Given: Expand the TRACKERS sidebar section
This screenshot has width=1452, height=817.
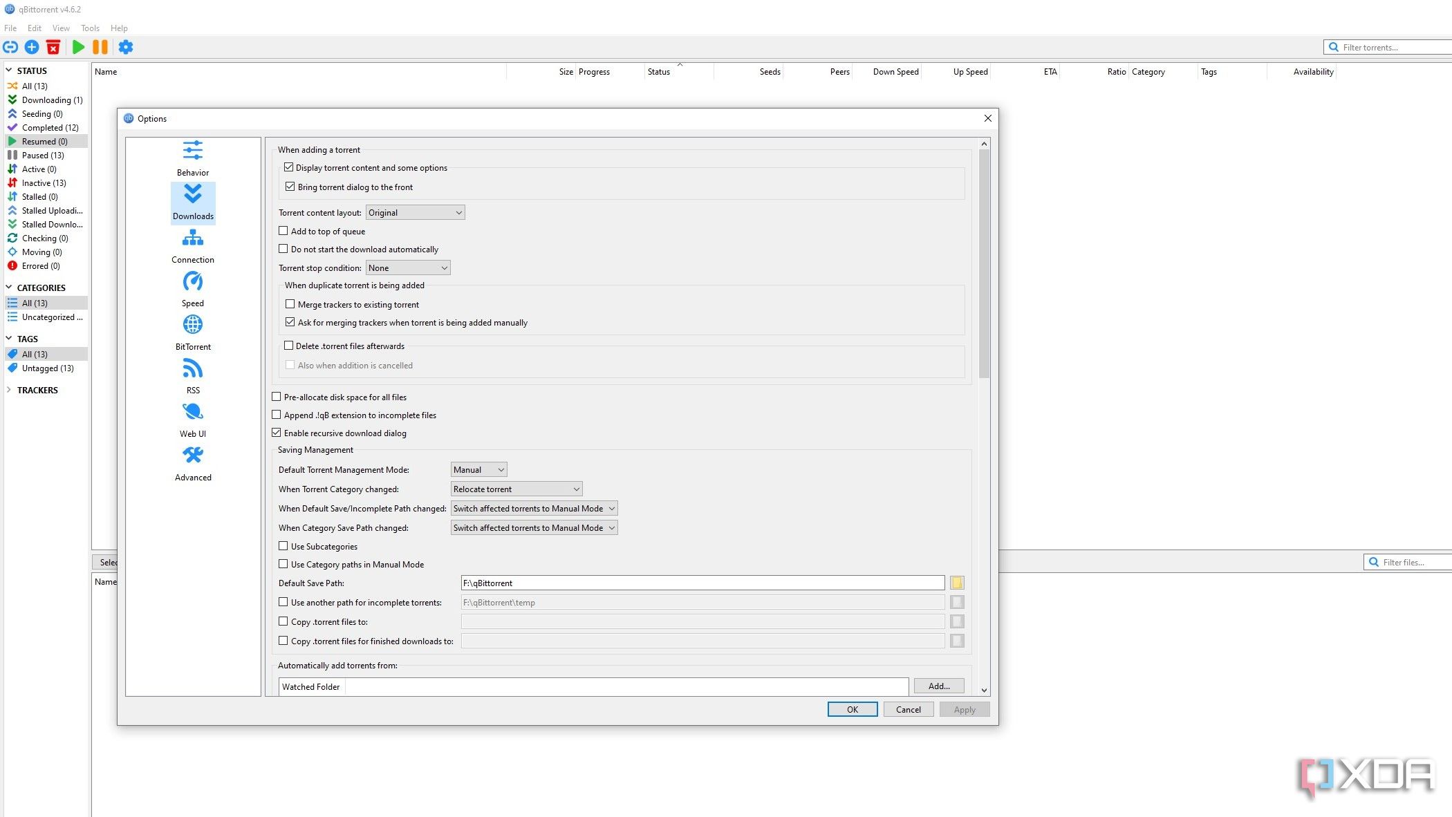Looking at the screenshot, I should [x=9, y=390].
